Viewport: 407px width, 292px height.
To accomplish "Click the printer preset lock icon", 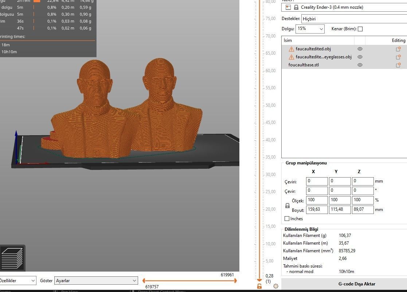I will point(296,8).
